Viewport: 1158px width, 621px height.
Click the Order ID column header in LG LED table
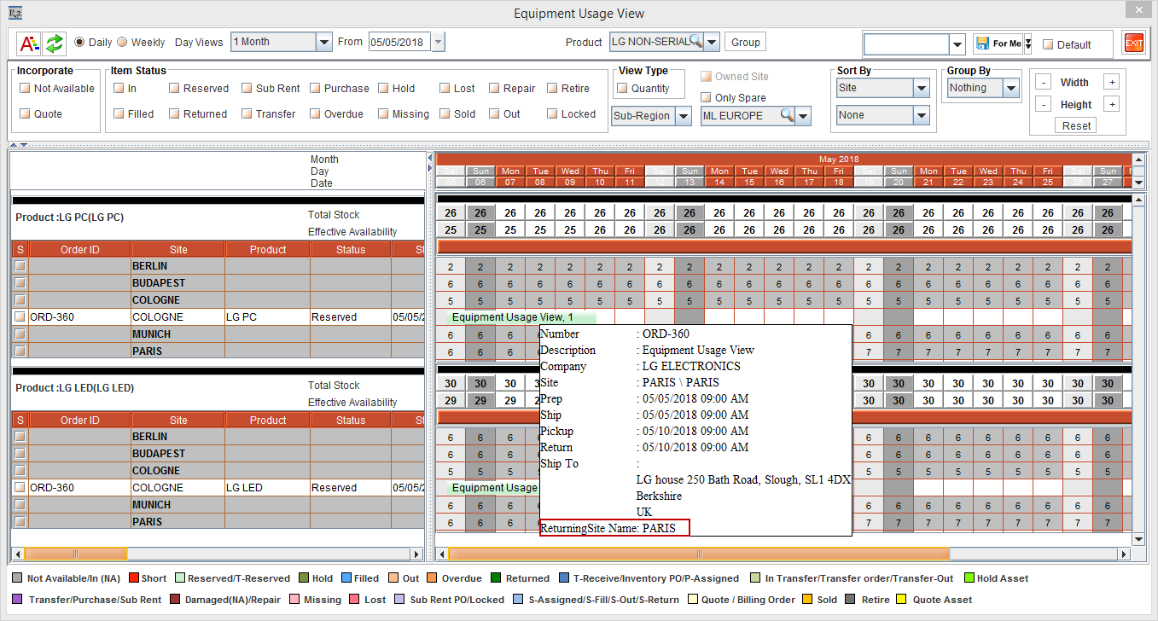click(x=79, y=420)
